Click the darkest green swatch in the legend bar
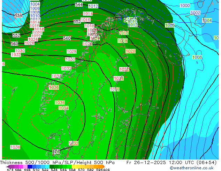The height and width of the screenshot is (171, 221). [x=52, y=166]
